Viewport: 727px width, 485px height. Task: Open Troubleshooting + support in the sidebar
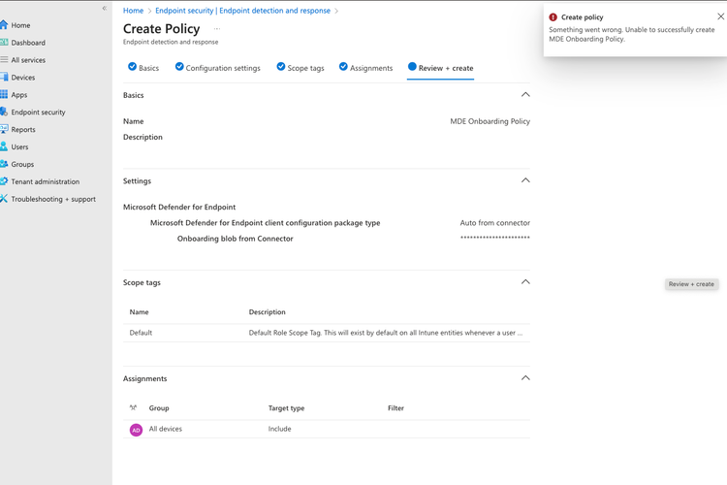[53, 199]
